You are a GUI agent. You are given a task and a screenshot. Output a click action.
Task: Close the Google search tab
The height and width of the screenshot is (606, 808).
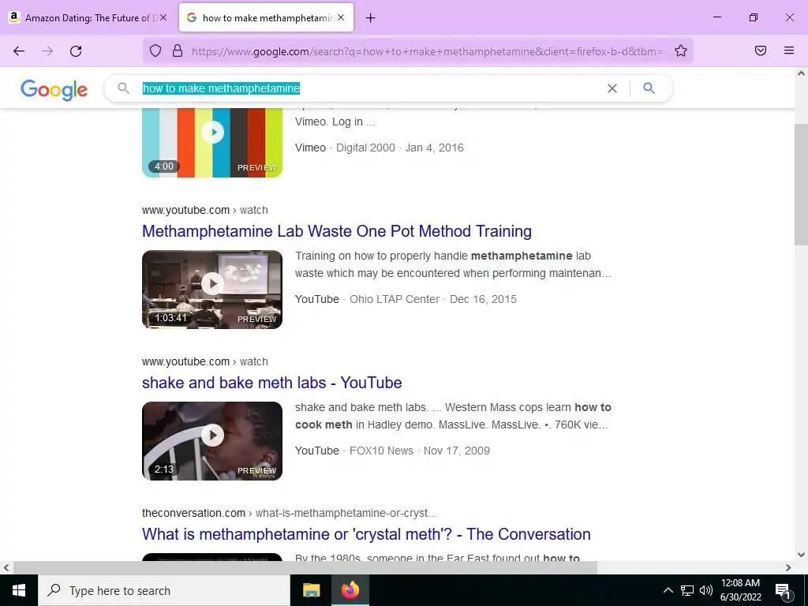pyautogui.click(x=341, y=17)
